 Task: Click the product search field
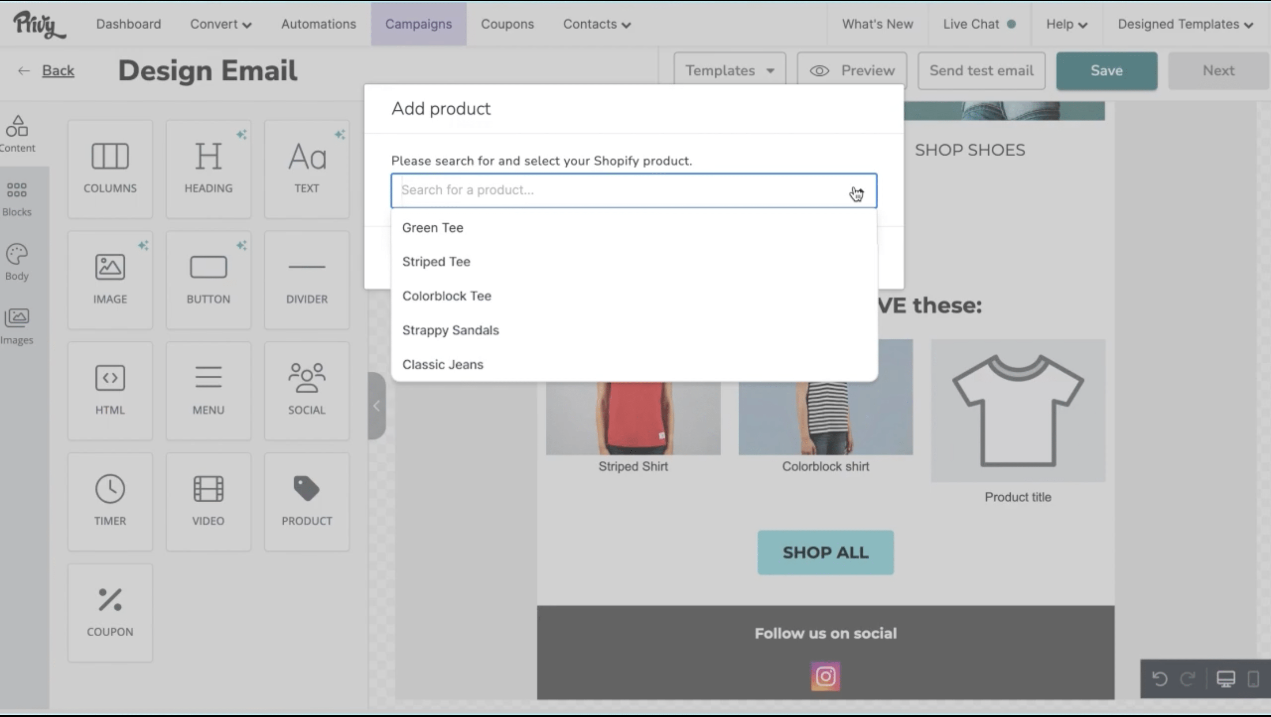634,190
